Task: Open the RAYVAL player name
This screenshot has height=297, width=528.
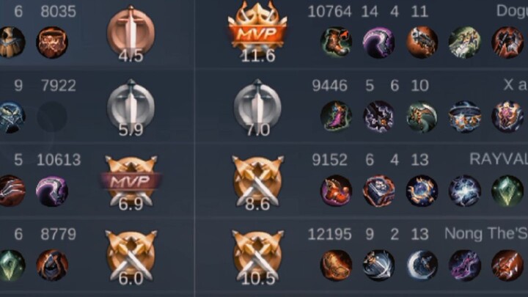Action: coord(499,159)
